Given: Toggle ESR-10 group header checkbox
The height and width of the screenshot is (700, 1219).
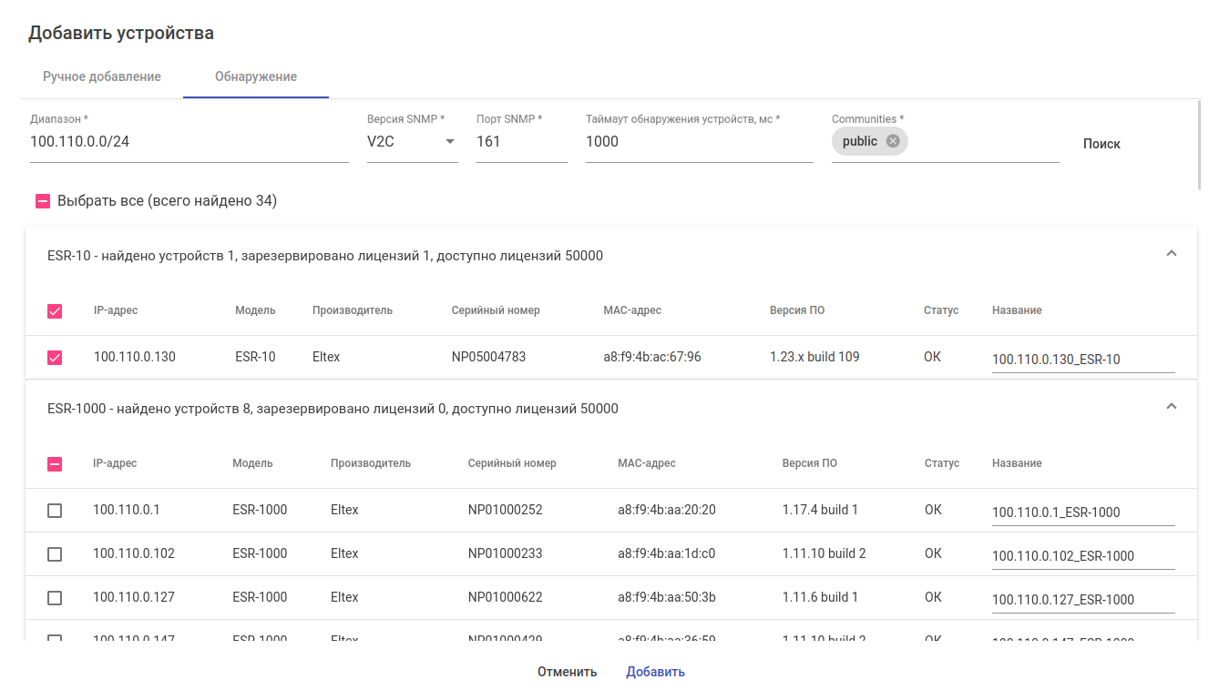Looking at the screenshot, I should (x=55, y=311).
